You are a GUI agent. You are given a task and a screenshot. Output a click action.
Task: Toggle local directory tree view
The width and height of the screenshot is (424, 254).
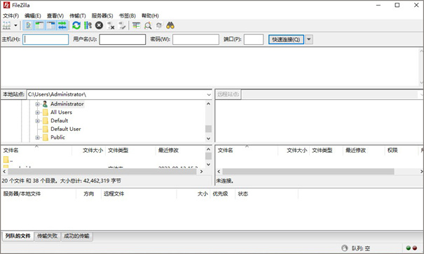click(x=39, y=26)
